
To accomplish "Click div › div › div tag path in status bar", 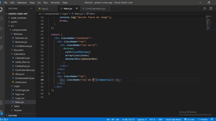I will point(113,120).
